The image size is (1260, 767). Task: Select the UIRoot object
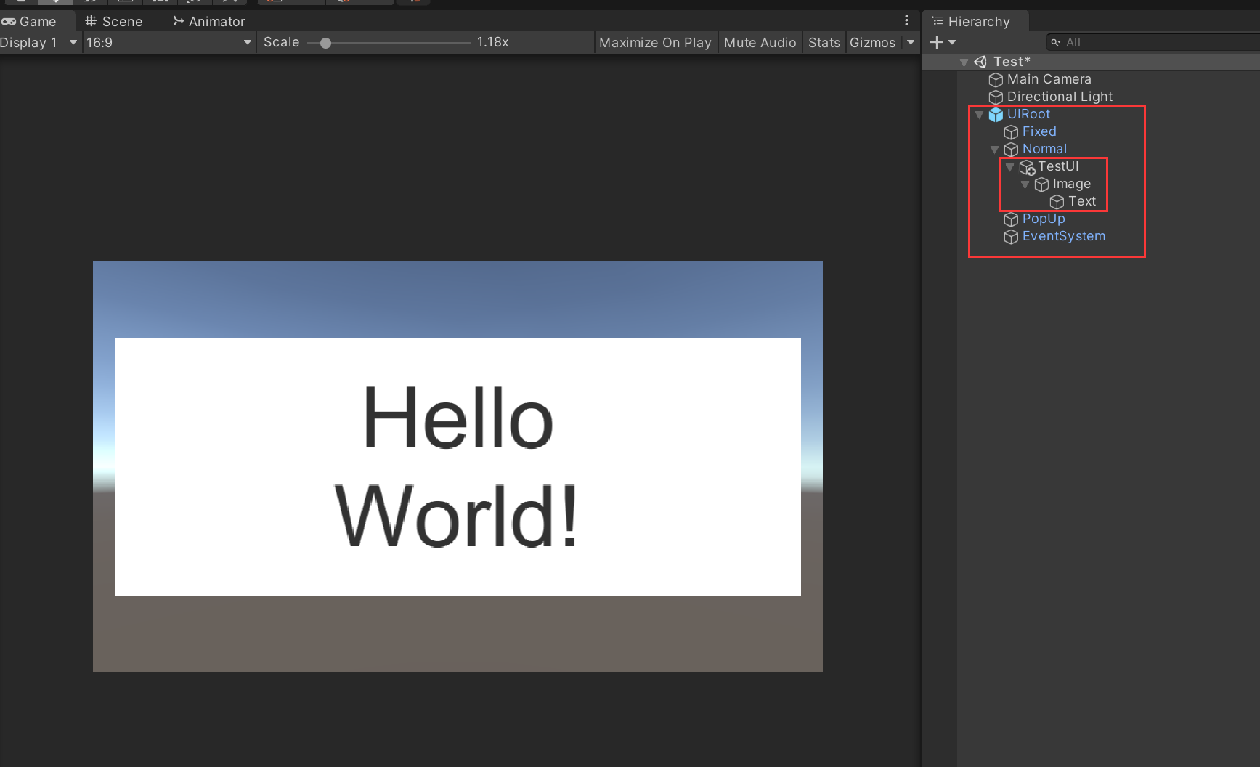tap(1028, 114)
